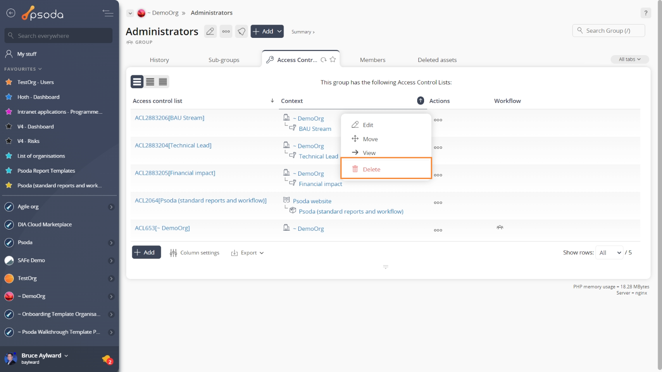The width and height of the screenshot is (662, 372).
Task: Switch to the medium row density view
Action: pos(150,82)
